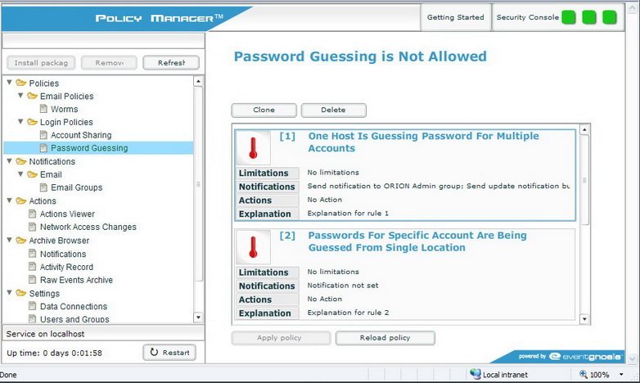640x383 pixels.
Task: Open Users and Groups settings
Action: [74, 319]
